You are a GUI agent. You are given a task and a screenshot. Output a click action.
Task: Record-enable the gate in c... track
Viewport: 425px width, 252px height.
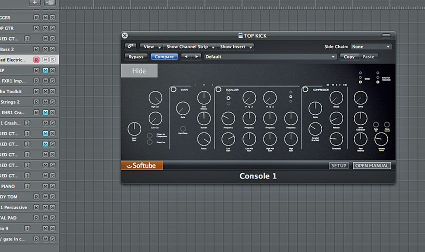pyautogui.click(x=36, y=239)
